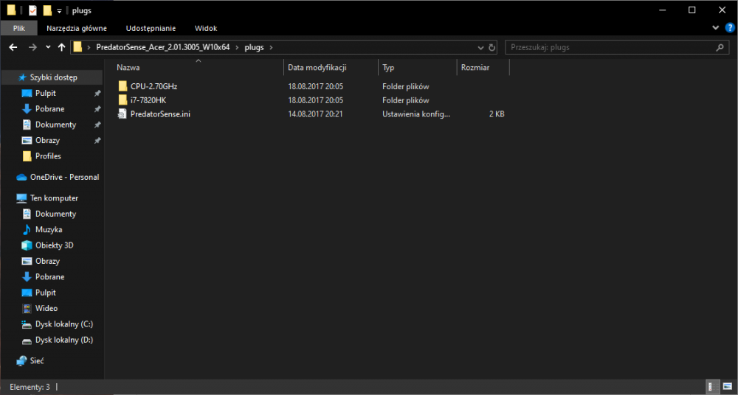Viewport: 738px width, 395px height.
Task: Open the PredatorSense.ini file
Action: point(159,113)
